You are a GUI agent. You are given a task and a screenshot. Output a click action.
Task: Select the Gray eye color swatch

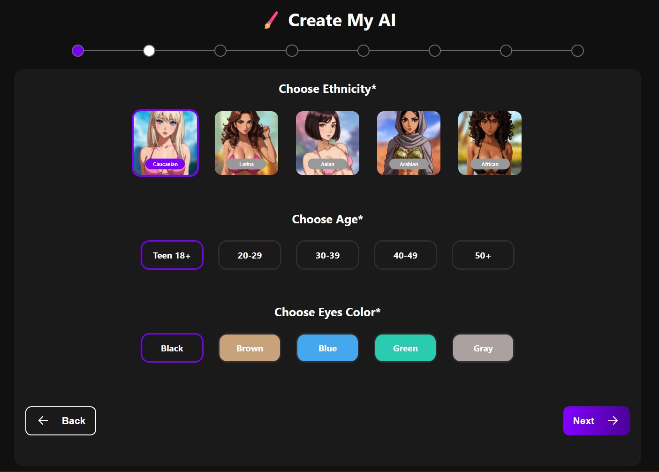pos(483,348)
